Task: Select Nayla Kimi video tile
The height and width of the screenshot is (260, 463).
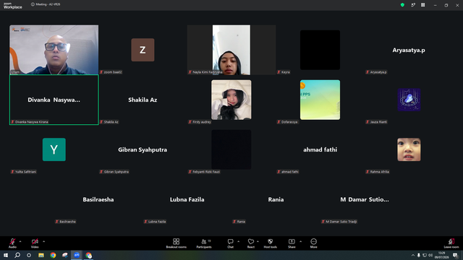Action: pos(231,50)
